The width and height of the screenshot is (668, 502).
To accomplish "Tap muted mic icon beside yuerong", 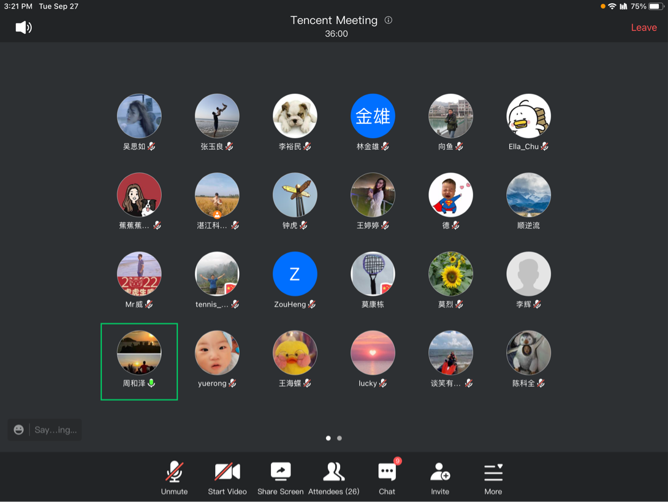I will click(x=232, y=383).
